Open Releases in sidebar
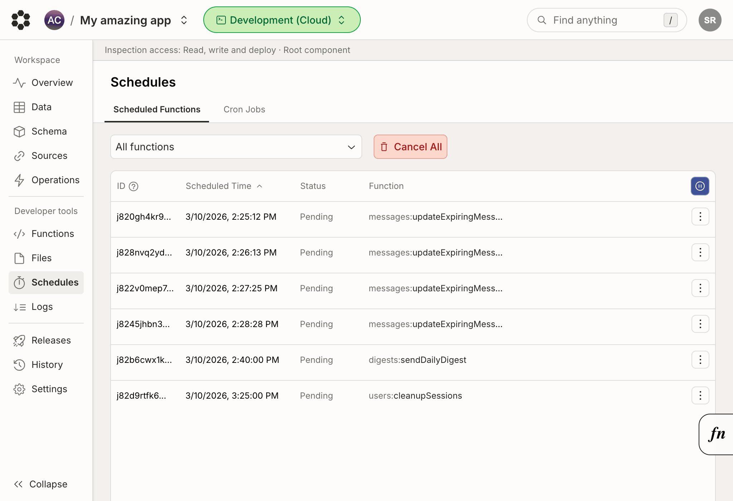 [46, 340]
